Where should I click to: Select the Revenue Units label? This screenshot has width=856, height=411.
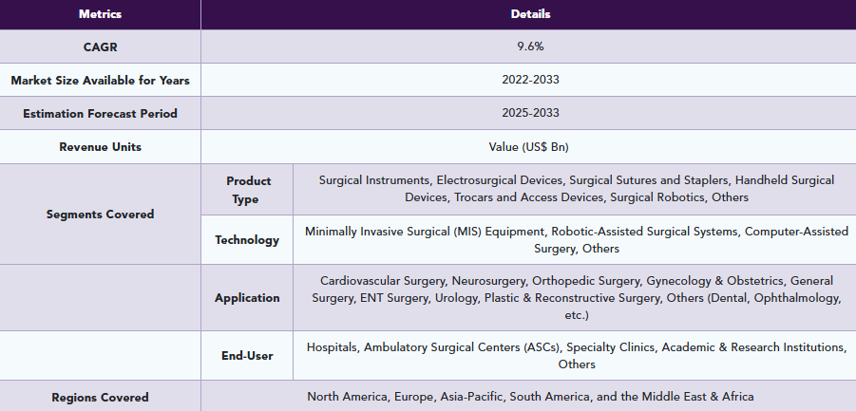[100, 147]
